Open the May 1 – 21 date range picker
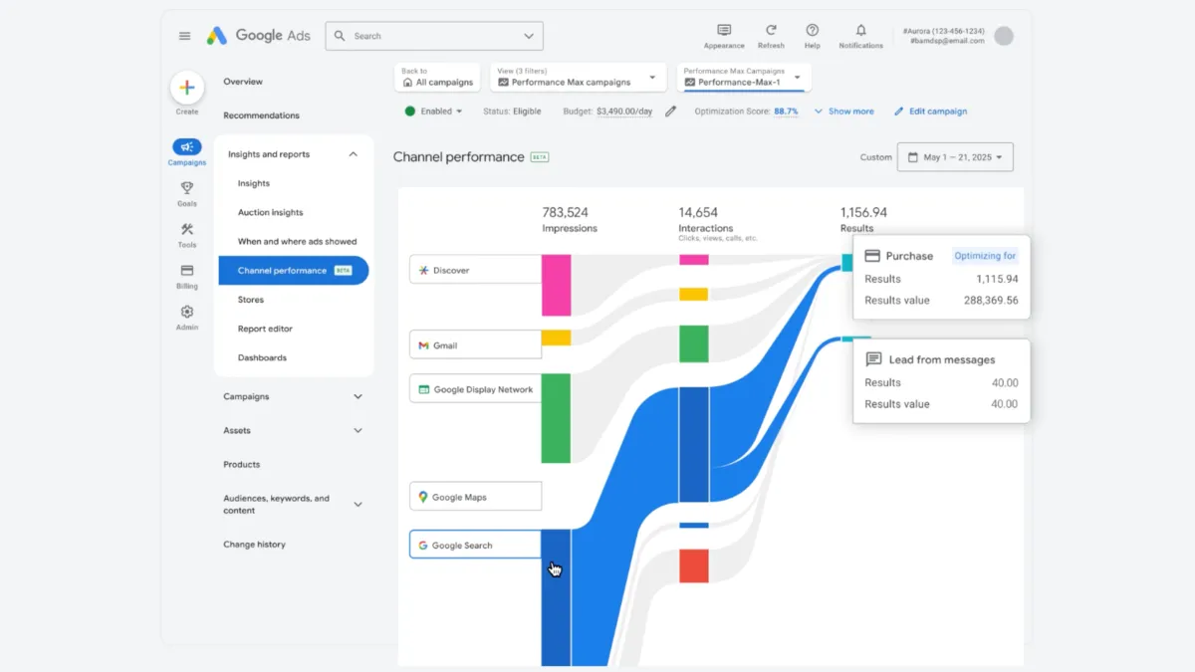This screenshot has width=1195, height=672. tap(955, 156)
